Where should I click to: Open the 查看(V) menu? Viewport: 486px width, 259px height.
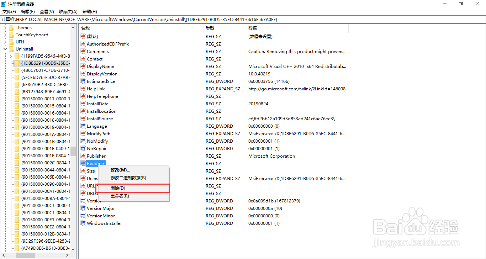pos(47,12)
